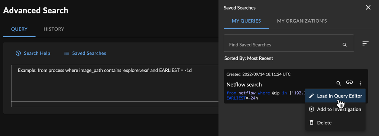Click the pencil icon beside Load in Query Editor
The width and height of the screenshot is (379, 136).
(x=312, y=96)
